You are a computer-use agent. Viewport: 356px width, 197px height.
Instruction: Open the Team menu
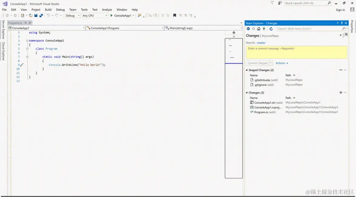(x=73, y=9)
